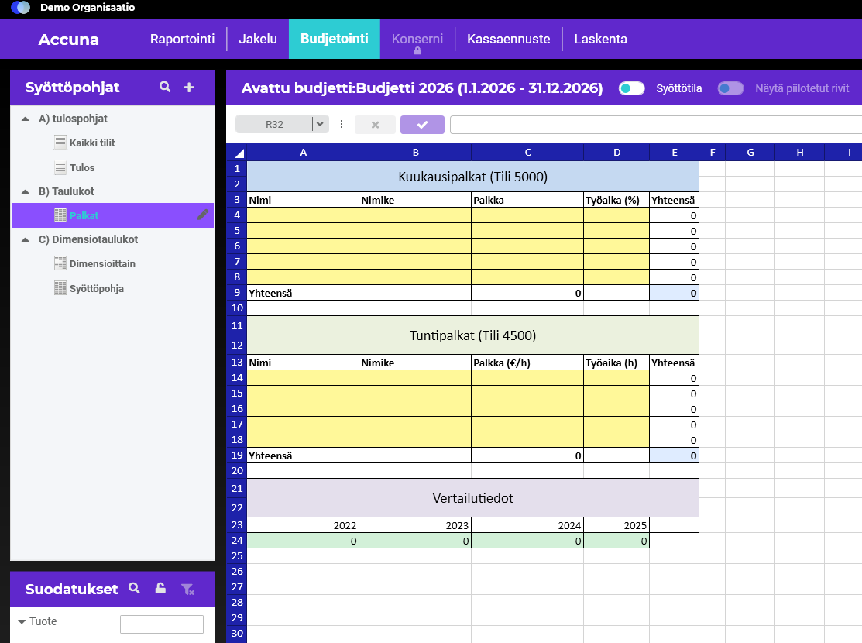Select row 24 header
The image size is (862, 643).
pyautogui.click(x=237, y=540)
